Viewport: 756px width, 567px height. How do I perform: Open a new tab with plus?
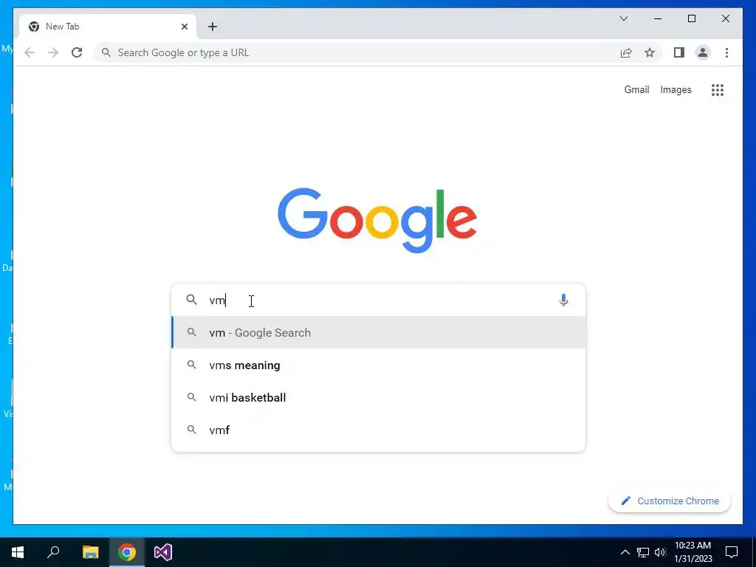[x=212, y=27]
